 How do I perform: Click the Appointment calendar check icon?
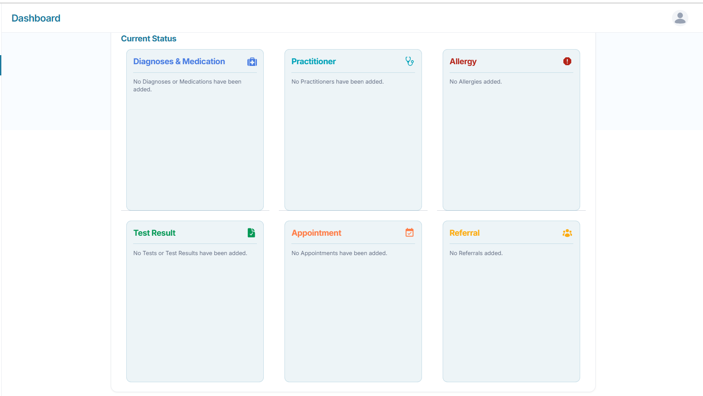click(x=409, y=233)
